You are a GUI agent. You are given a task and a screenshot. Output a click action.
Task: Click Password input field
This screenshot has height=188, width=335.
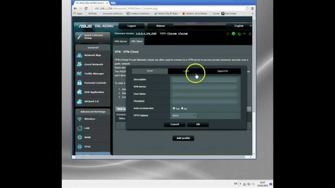[204, 101]
